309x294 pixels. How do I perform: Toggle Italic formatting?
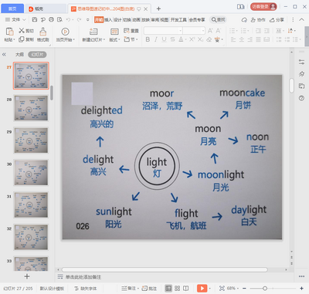156,39
